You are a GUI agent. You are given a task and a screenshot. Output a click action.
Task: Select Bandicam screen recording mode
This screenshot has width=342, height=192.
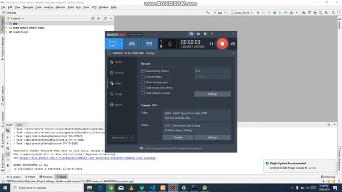pyautogui.click(x=112, y=44)
